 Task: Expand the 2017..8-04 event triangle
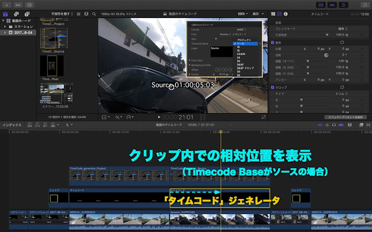(x=5, y=32)
